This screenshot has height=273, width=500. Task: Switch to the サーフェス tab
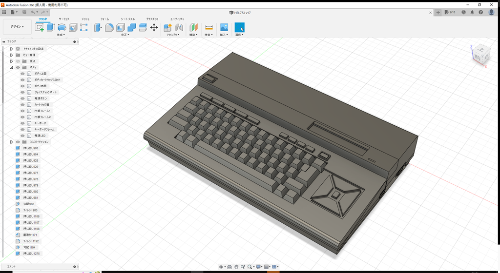click(x=64, y=19)
